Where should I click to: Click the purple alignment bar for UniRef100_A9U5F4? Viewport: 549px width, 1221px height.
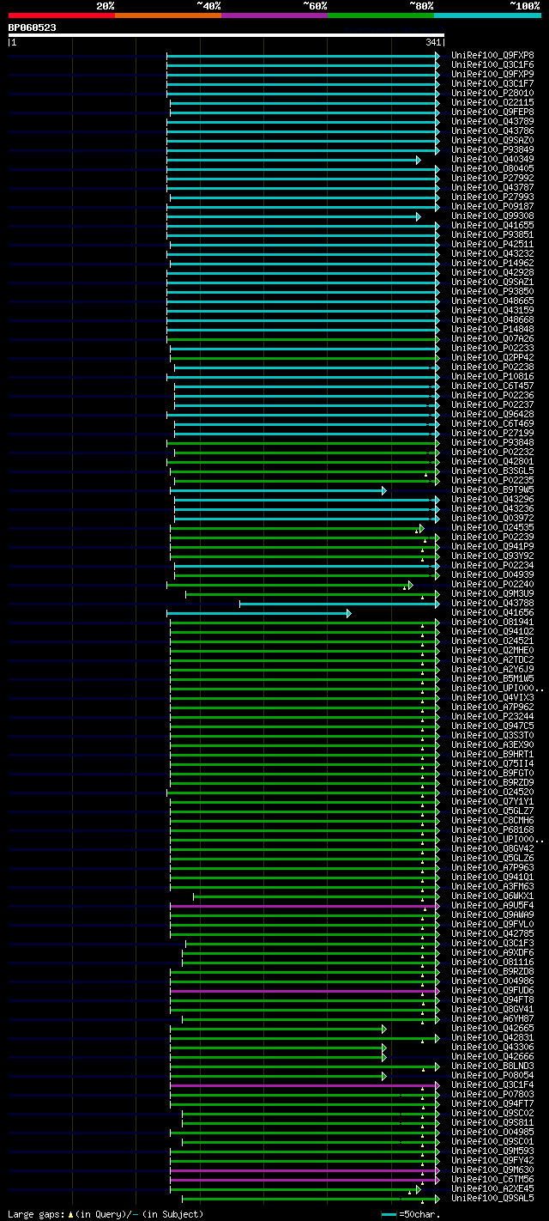(x=305, y=906)
